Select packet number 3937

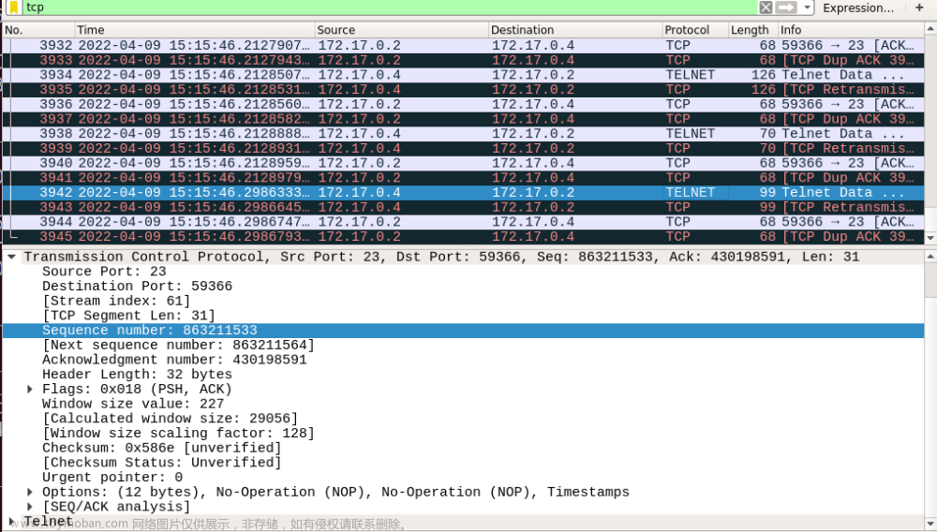[463, 119]
